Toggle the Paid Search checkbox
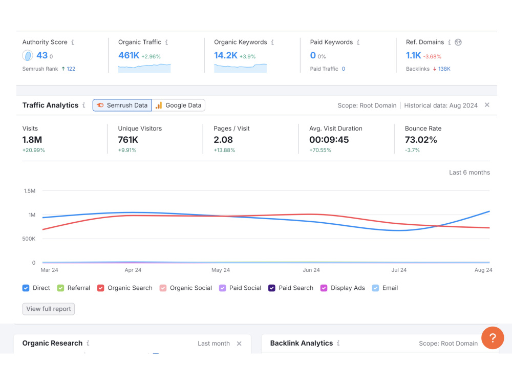This screenshot has height=384, width=512. pyautogui.click(x=272, y=288)
